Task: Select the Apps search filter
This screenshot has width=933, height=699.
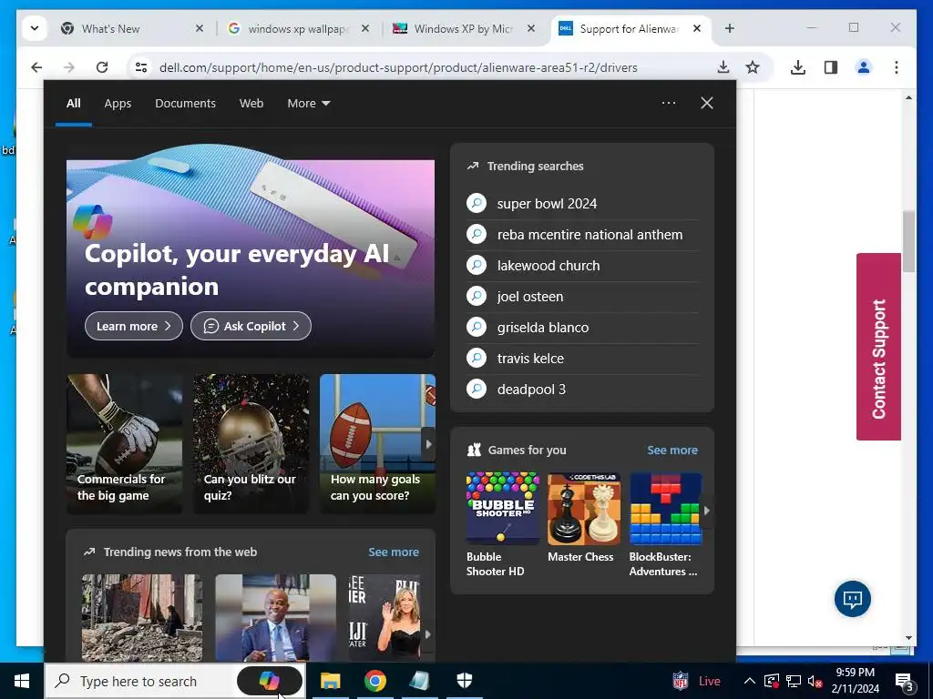Action: pyautogui.click(x=118, y=104)
